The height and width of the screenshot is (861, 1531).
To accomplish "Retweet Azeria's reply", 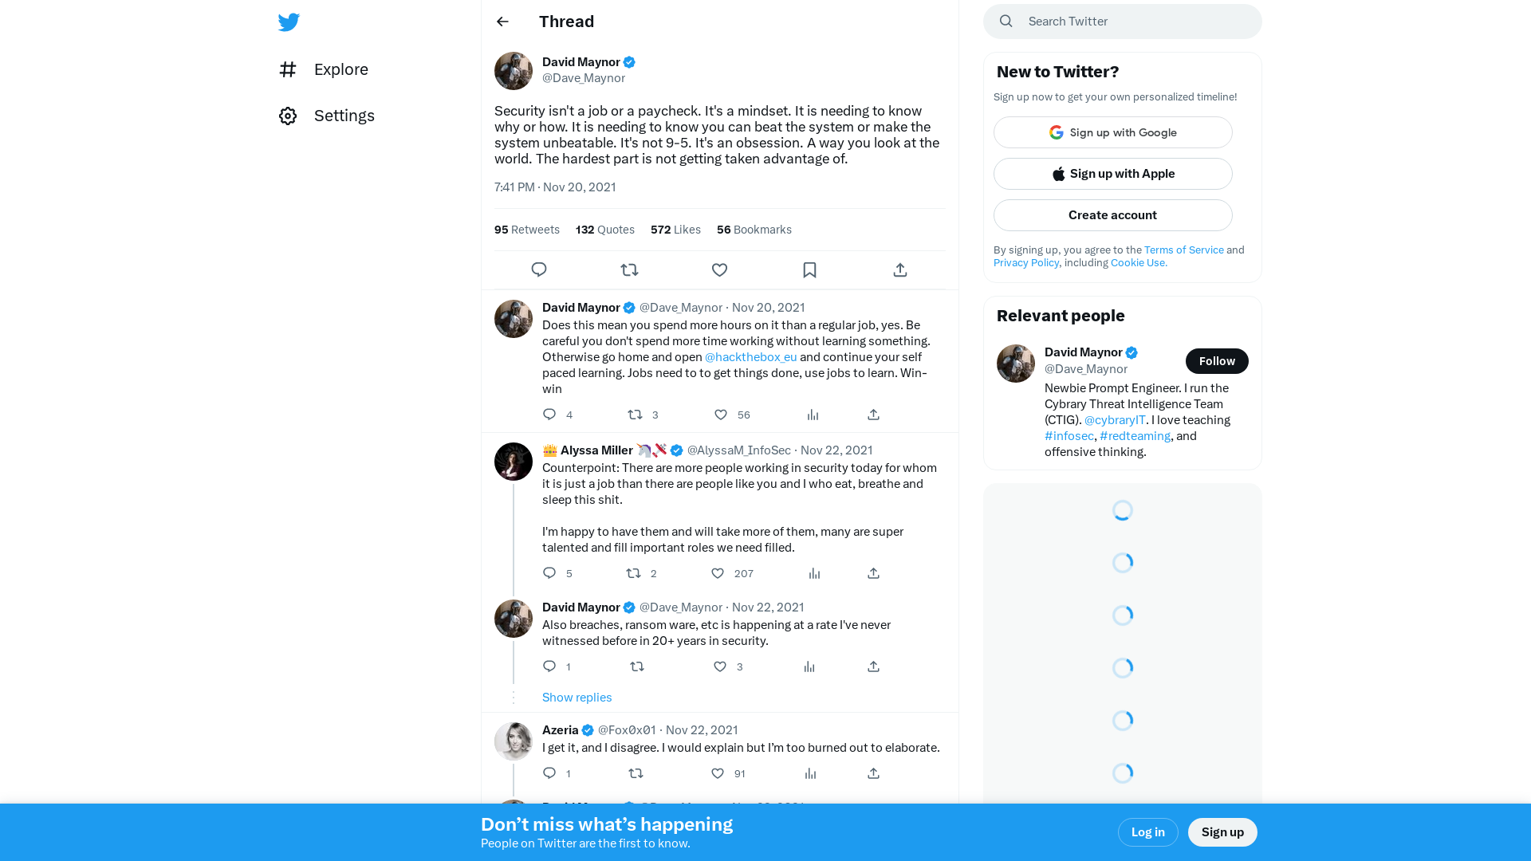I will point(636,773).
